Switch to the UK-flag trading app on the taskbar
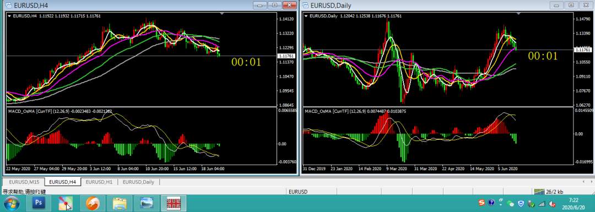 [x=174, y=203]
